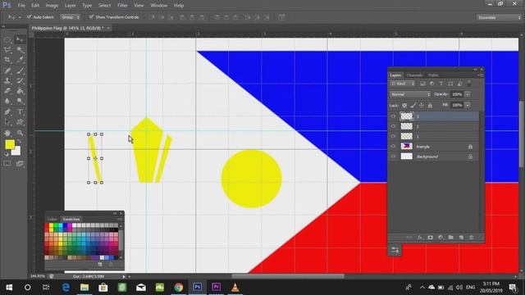Image resolution: width=525 pixels, height=295 pixels.
Task: Toggle Quick Mask mode icon
Action: coord(7,164)
